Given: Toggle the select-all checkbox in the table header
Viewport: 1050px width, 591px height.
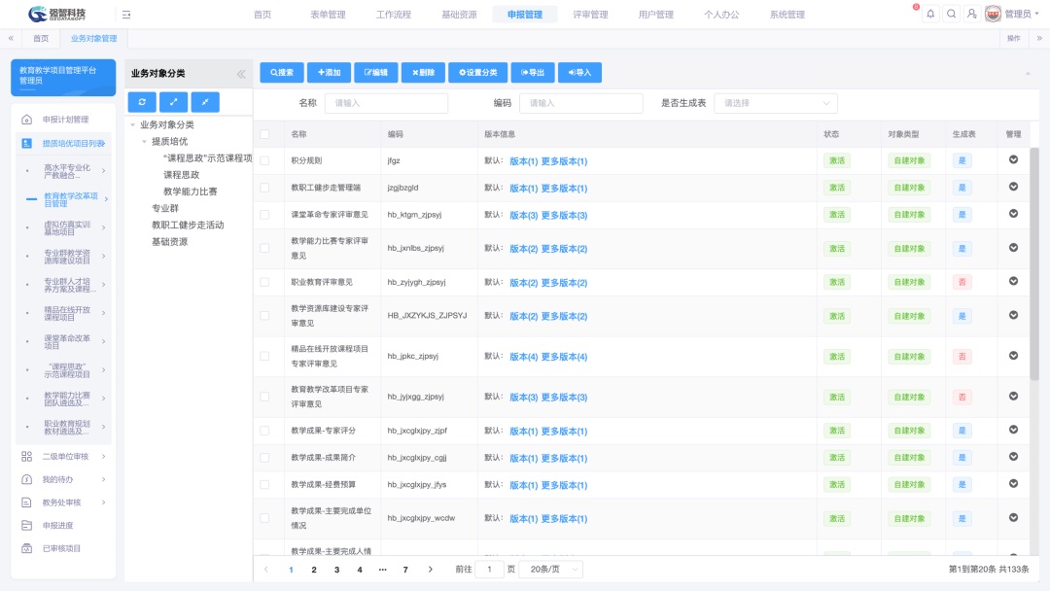Looking at the screenshot, I should coord(264,134).
